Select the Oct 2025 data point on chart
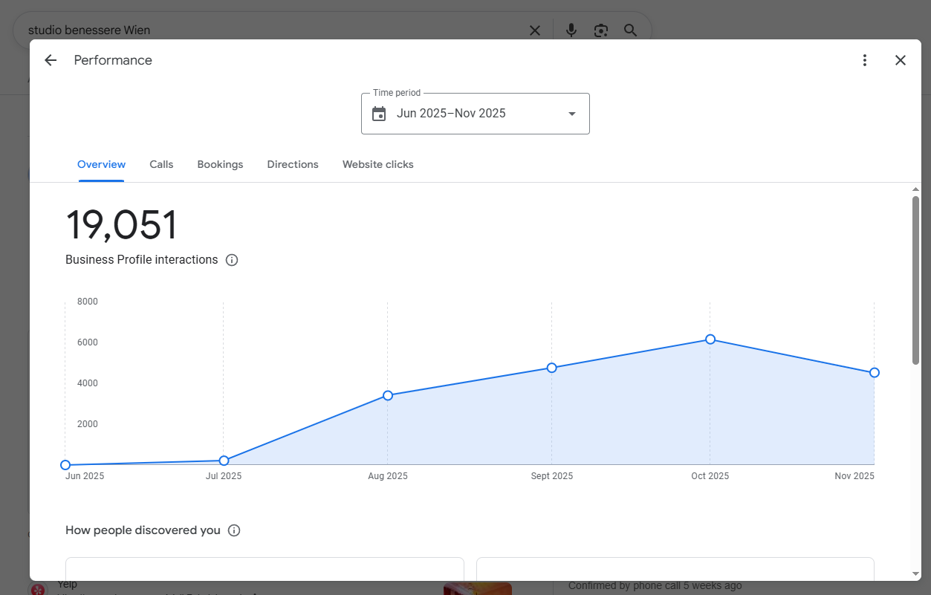931x595 pixels. (x=710, y=339)
